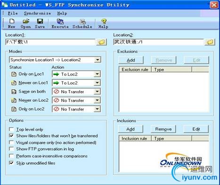The width and height of the screenshot is (220, 185).
Task: Click the Location2 path input field
Action: coord(159,42)
